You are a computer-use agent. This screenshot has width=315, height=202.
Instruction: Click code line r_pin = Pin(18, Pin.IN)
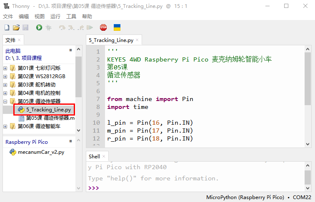[150, 138]
